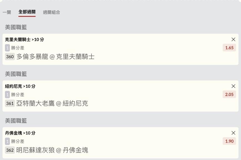
Task: Remove the 克里夫蘭騎士 >10 分 bet selection
Action: pyautogui.click(x=233, y=39)
